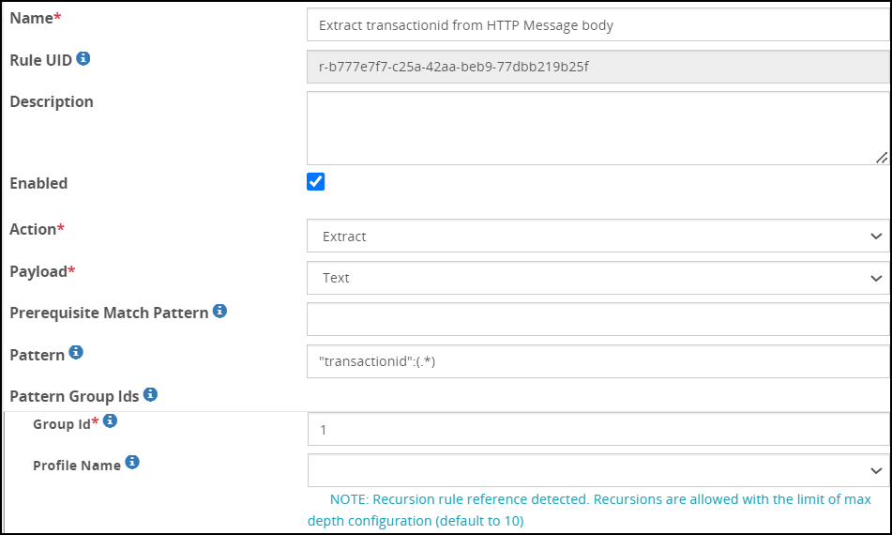Expand the Profile Name dropdown

tap(597, 470)
